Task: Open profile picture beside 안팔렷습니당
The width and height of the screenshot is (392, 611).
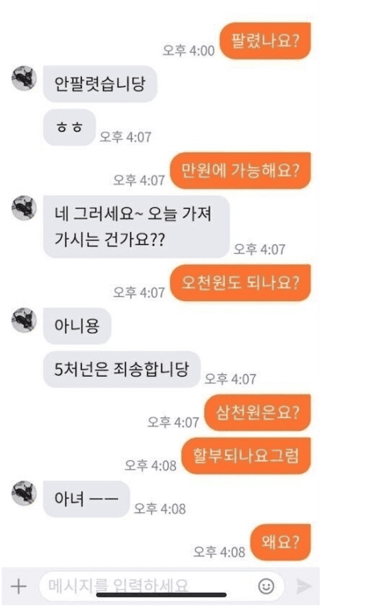Action: point(24,79)
